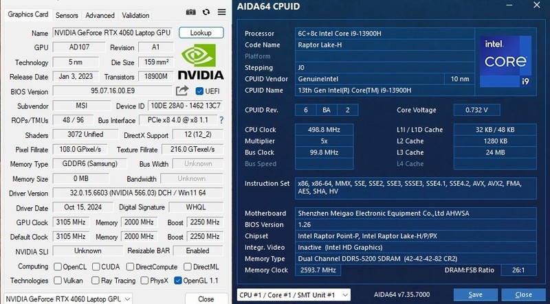This screenshot has height=304, width=550.
Task: Click the GDDR6 (Samsung) memory type value
Action: [90, 163]
